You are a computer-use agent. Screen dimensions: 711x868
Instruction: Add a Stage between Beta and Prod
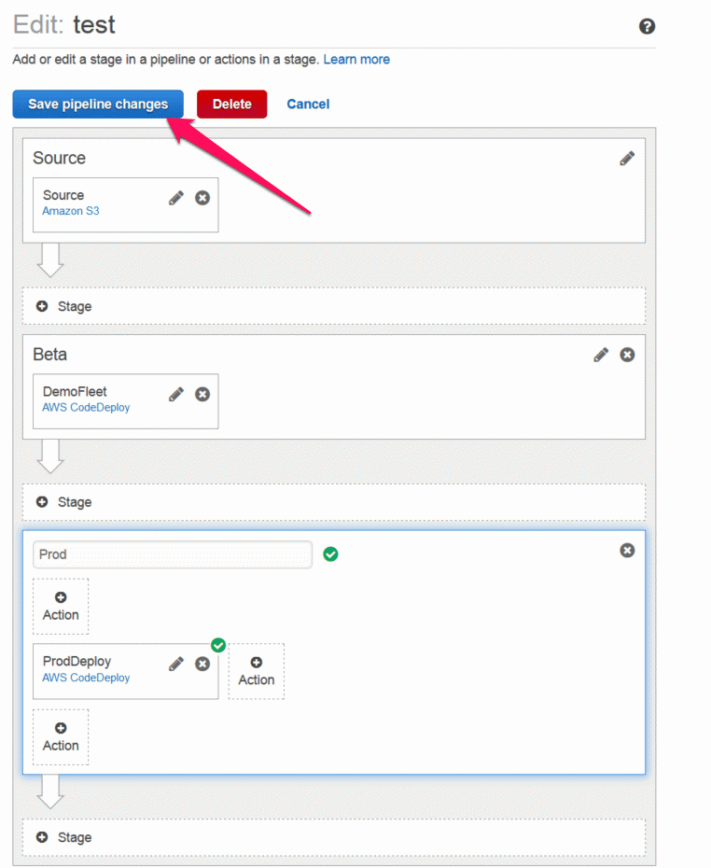(x=334, y=502)
